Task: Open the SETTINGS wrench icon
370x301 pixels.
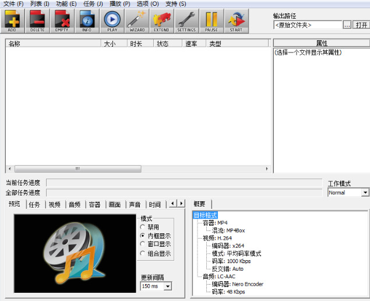Action: (187, 21)
